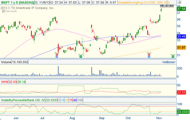Click the 23.3333 value in percentile rank header
The image size is (190, 120).
pyautogui.click(x=52, y=100)
